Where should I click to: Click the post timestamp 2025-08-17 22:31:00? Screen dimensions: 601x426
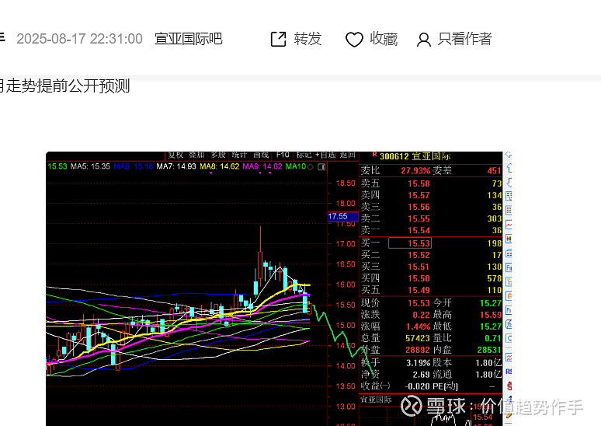point(79,39)
